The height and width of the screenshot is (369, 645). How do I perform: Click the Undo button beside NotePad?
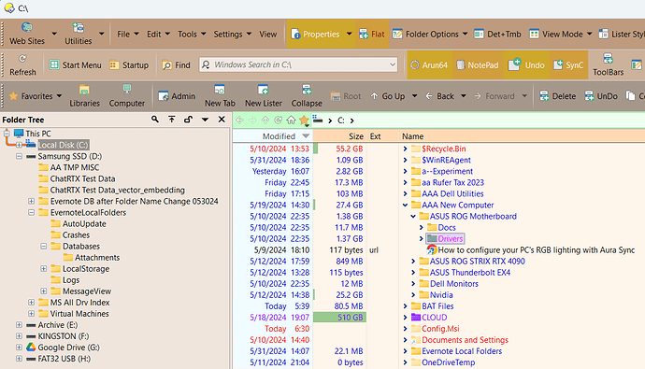click(526, 64)
